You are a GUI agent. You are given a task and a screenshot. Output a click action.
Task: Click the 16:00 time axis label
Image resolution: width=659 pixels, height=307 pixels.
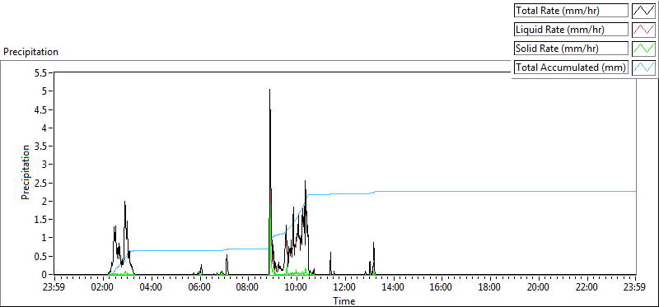tap(442, 288)
